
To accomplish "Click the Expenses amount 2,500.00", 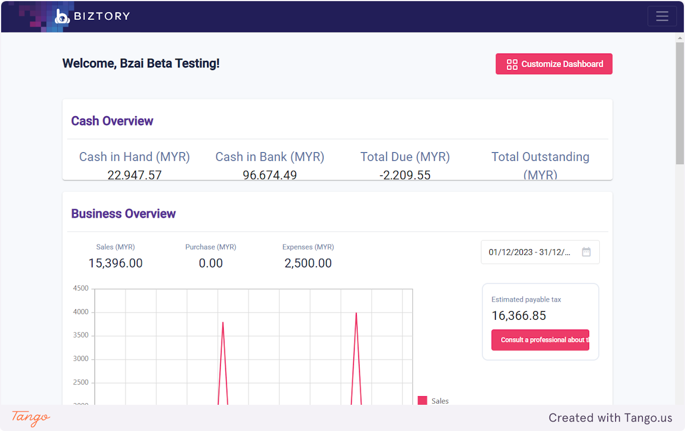I will click(308, 263).
